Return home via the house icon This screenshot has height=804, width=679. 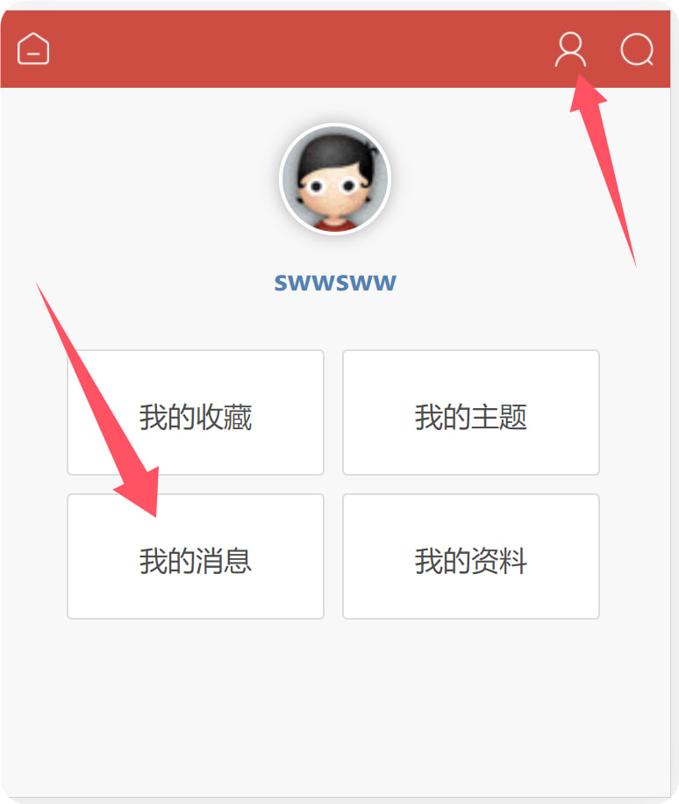point(33,48)
